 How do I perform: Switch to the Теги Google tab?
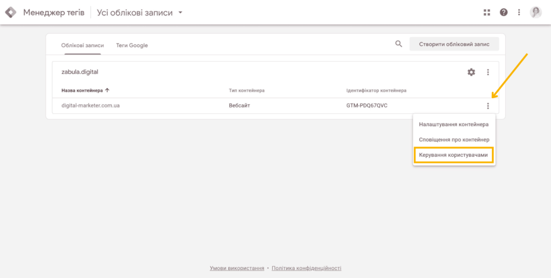(x=132, y=46)
